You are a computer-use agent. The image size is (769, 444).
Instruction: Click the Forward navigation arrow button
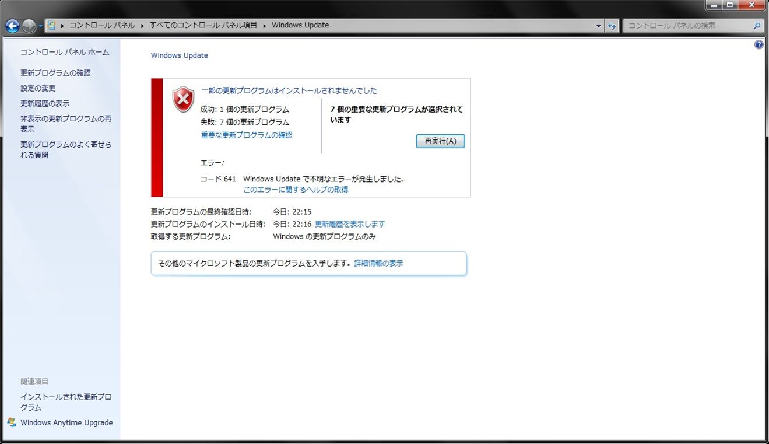[29, 26]
